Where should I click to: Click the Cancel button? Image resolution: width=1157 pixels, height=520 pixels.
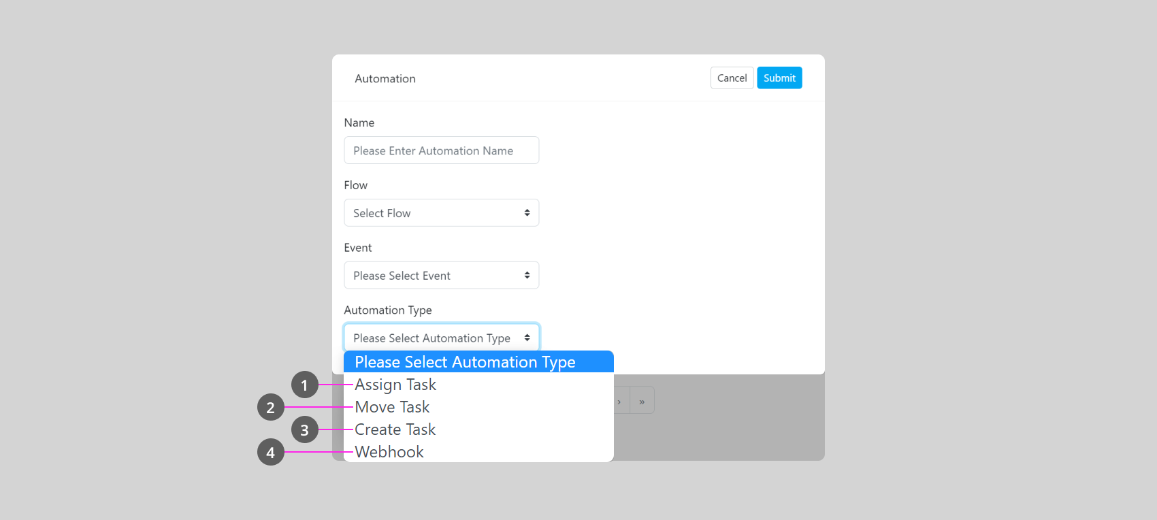(732, 78)
